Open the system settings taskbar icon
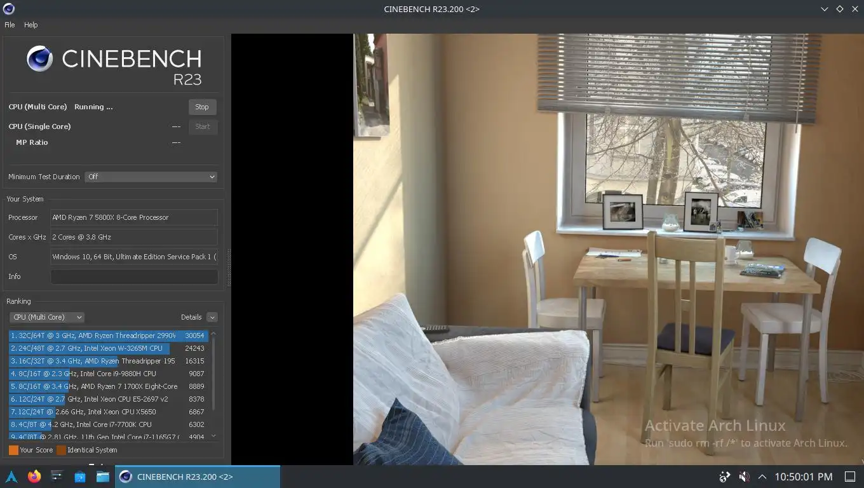Screen dimensions: 864x488 [x=57, y=477]
